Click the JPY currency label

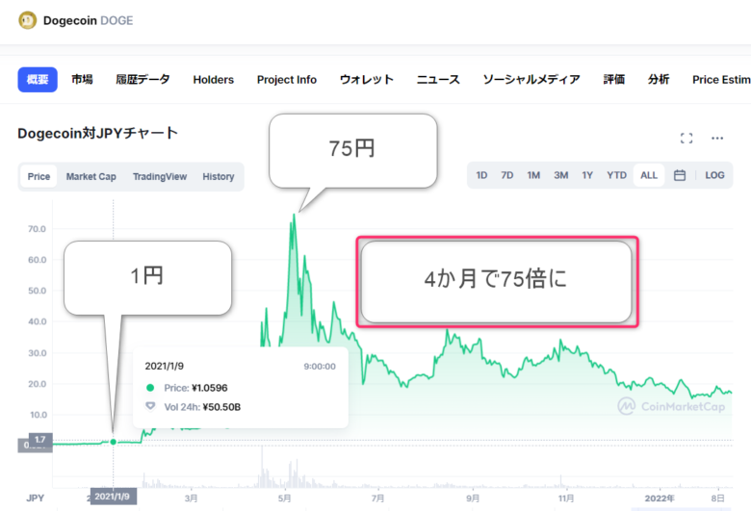tap(35, 498)
